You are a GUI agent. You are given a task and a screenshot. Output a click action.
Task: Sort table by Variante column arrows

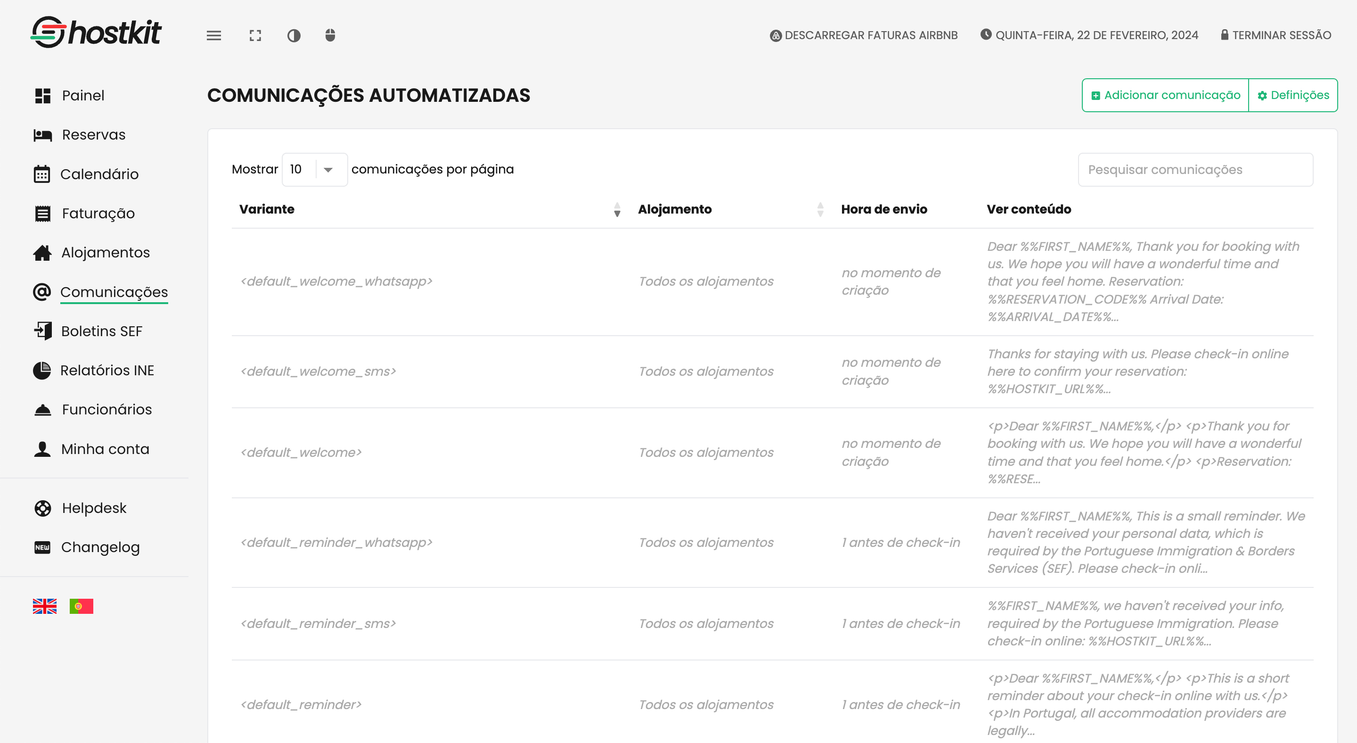[x=617, y=210]
